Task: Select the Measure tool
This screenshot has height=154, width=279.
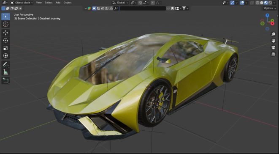Action: pyautogui.click(x=5, y=72)
